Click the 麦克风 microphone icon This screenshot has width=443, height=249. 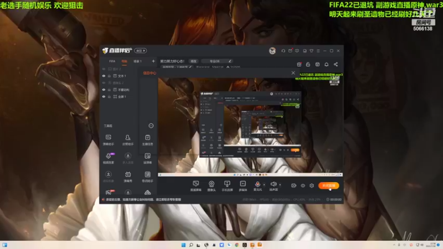257,184
